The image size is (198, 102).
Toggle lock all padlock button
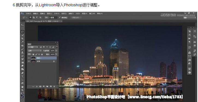click(42, 54)
